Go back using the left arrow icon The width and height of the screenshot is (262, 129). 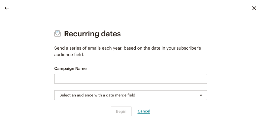pos(7,8)
